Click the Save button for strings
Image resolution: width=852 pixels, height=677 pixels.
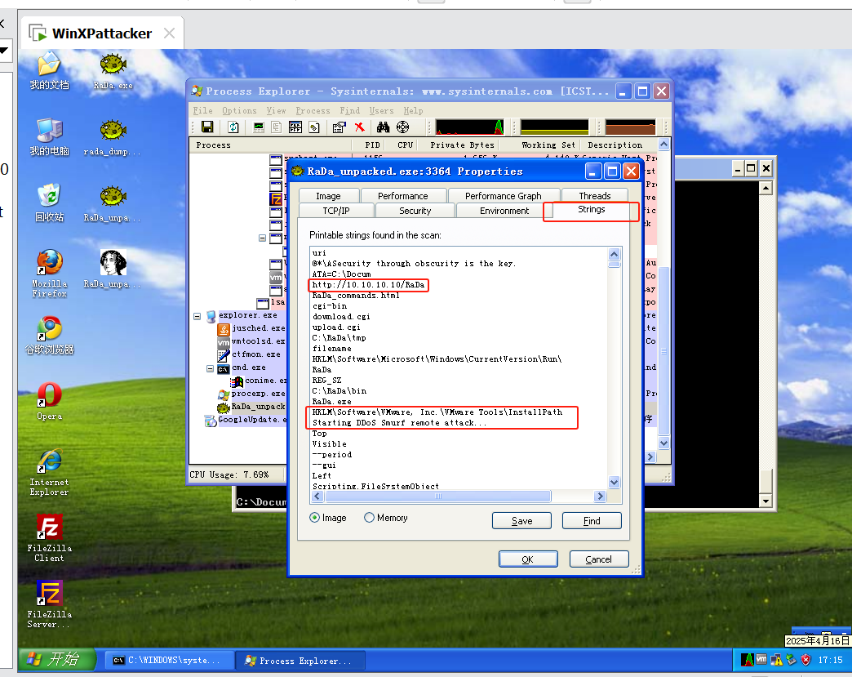coord(521,521)
